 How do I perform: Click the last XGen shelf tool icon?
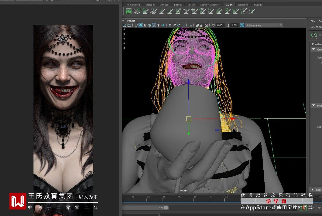[252, 11]
